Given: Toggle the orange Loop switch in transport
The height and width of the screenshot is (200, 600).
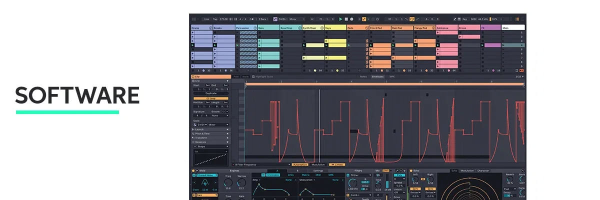Looking at the screenshot, I should tap(412, 19).
